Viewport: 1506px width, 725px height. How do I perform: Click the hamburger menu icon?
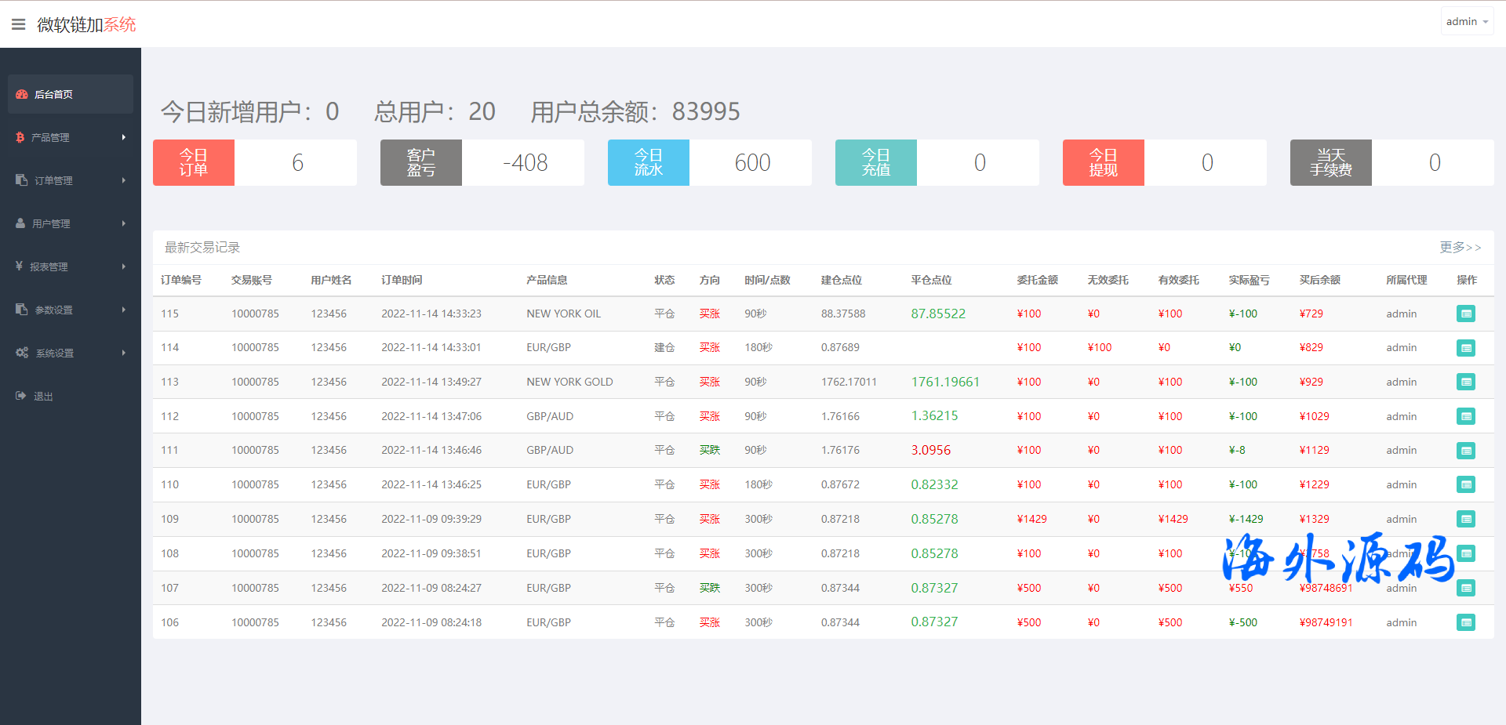click(x=19, y=24)
